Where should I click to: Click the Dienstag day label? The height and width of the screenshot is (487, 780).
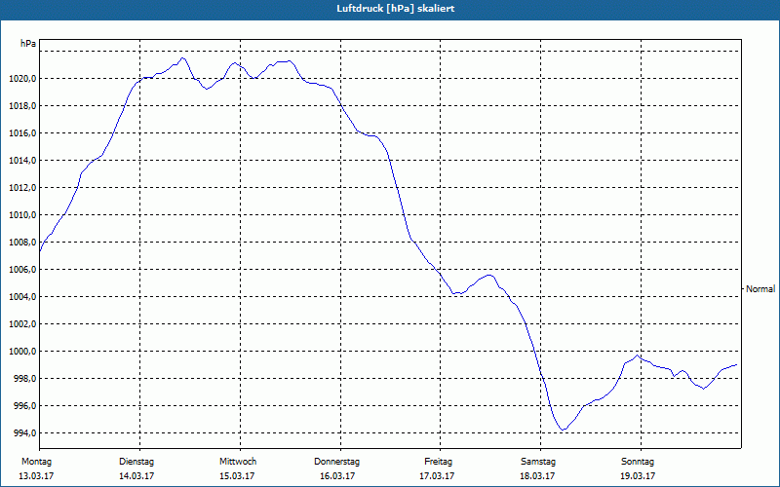(x=136, y=462)
